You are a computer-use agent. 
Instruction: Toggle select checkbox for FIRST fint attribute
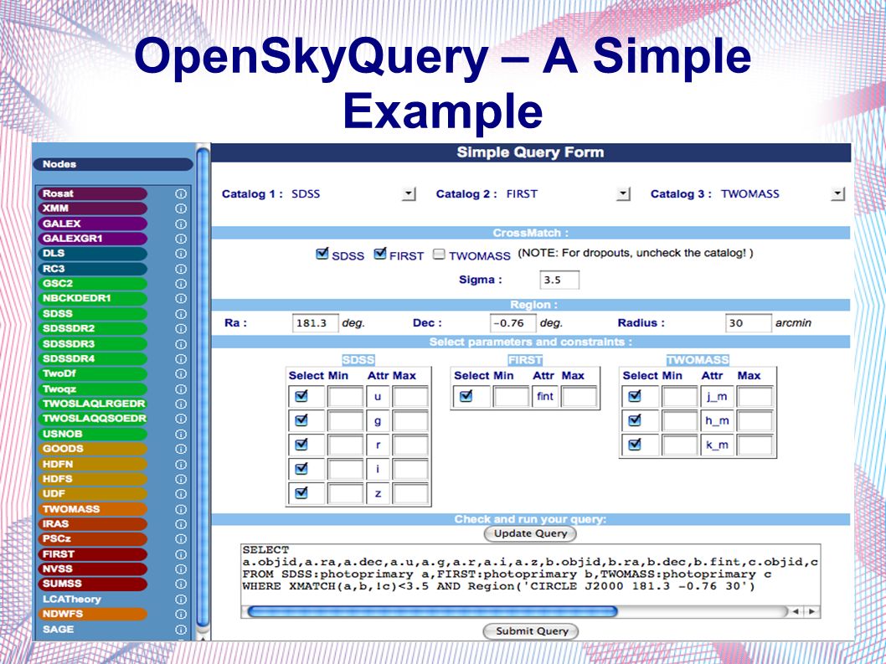coord(466,395)
